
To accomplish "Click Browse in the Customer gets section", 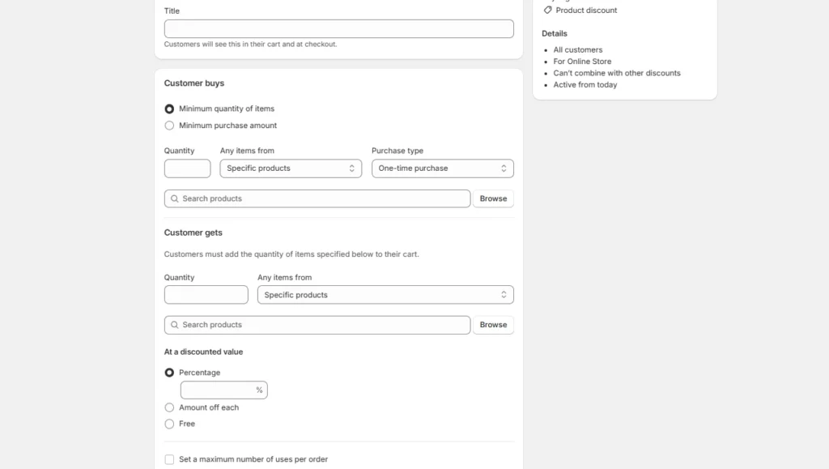I will coord(493,324).
